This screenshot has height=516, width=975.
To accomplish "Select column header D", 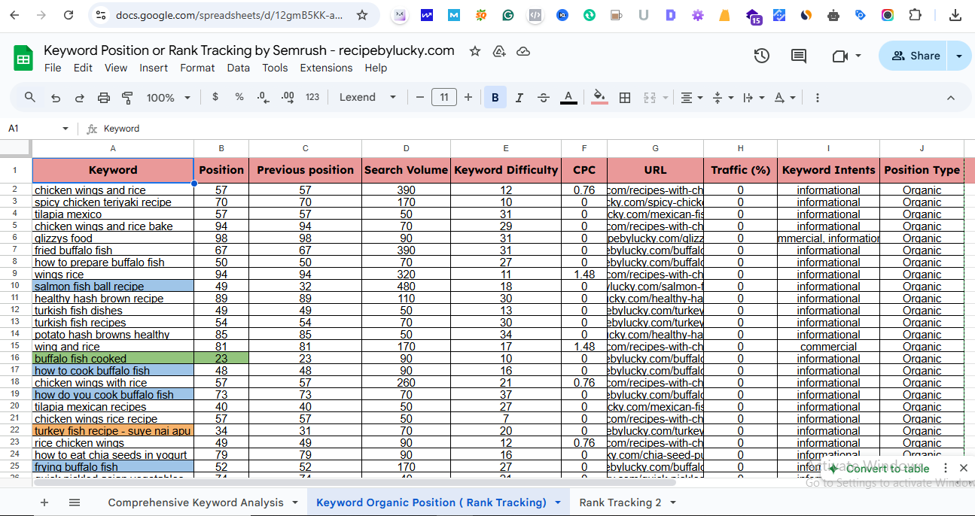I will click(407, 148).
